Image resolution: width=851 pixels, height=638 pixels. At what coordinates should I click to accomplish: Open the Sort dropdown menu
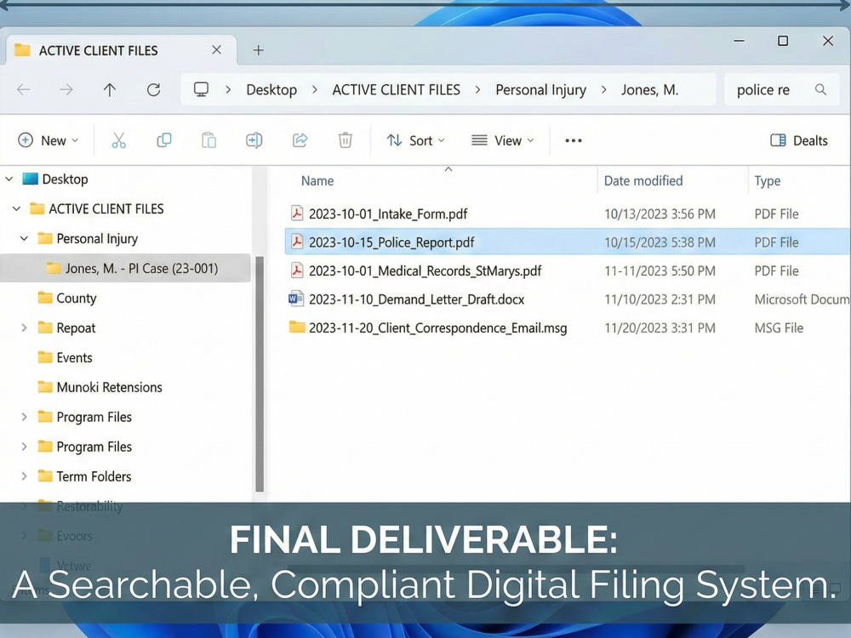[416, 140]
